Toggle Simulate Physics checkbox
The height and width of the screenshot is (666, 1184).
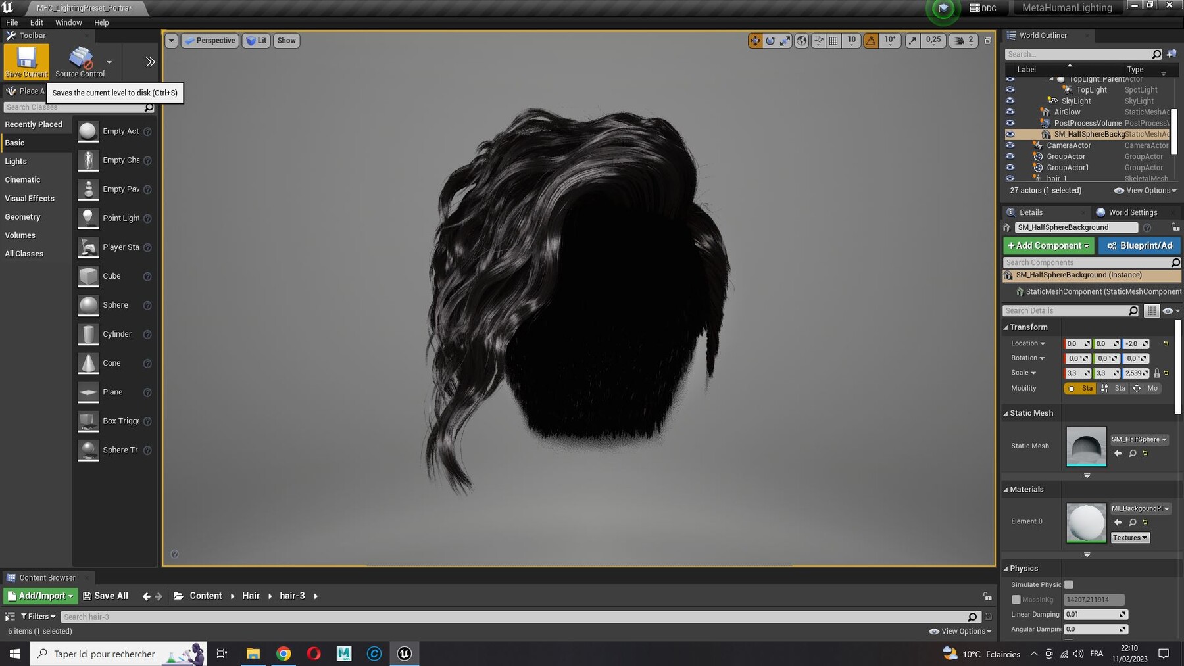(x=1069, y=584)
